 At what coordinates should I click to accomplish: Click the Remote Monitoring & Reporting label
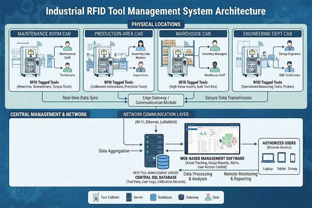coord(241,176)
